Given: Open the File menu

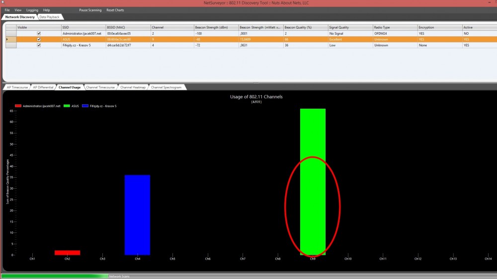Looking at the screenshot, I should 7,10.
